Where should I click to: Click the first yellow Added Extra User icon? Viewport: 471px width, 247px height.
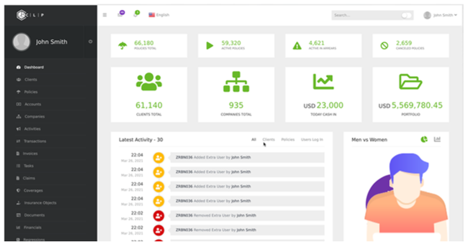[159, 157]
